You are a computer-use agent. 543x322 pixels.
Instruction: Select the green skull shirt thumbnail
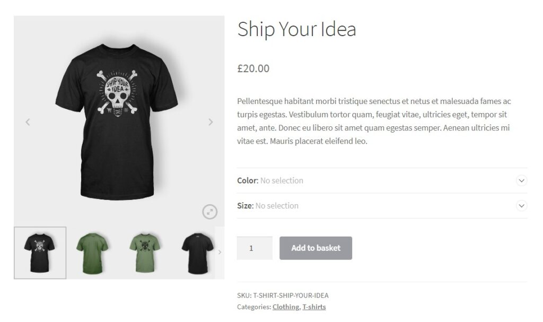click(145, 253)
